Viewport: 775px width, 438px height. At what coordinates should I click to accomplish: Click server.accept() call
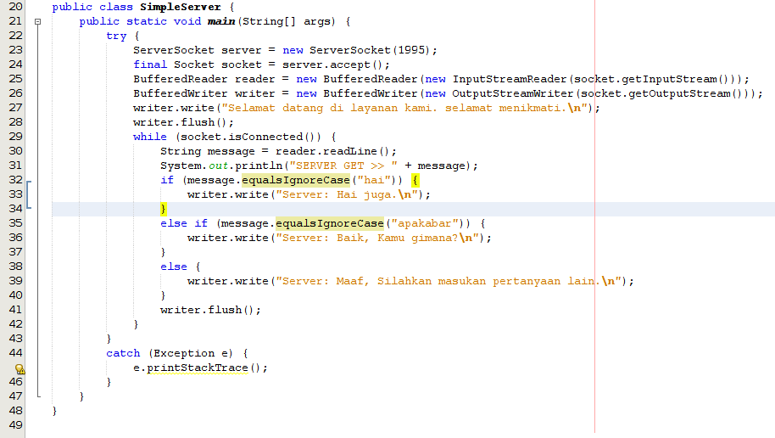[332, 65]
